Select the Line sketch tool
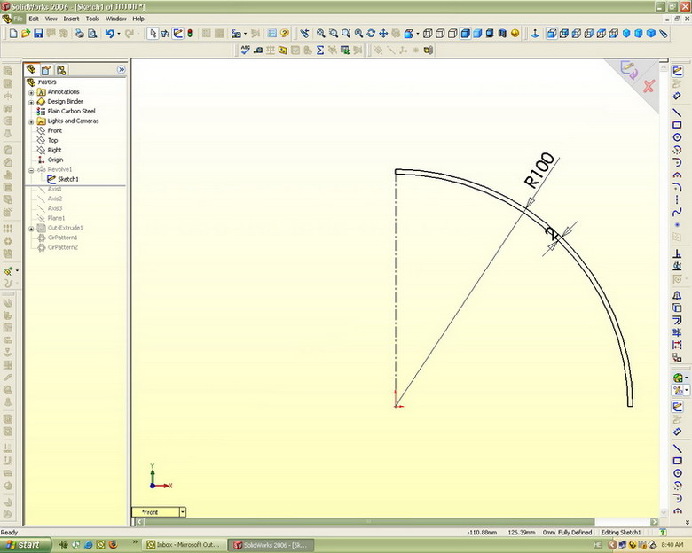Viewport: 692px width, 553px height. click(x=678, y=112)
